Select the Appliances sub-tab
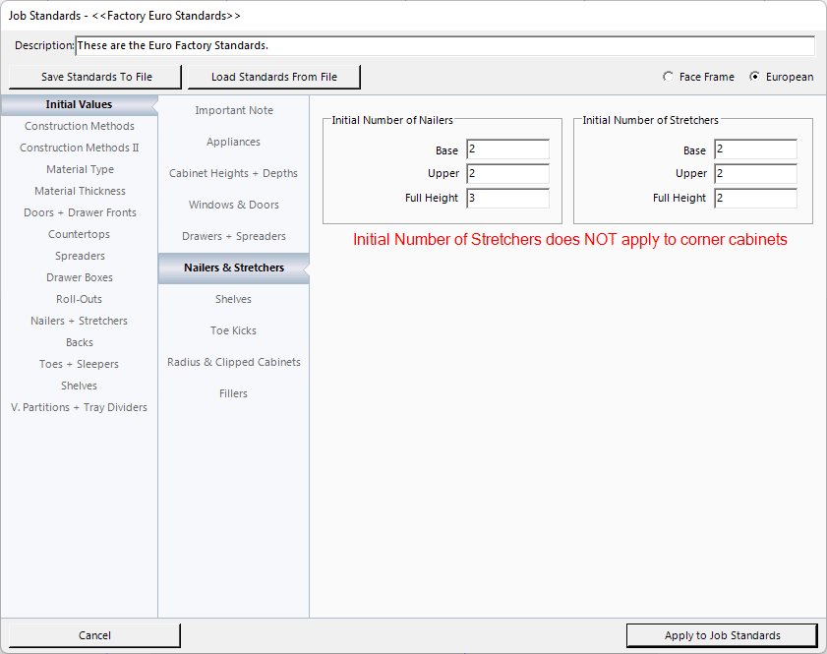 [233, 142]
